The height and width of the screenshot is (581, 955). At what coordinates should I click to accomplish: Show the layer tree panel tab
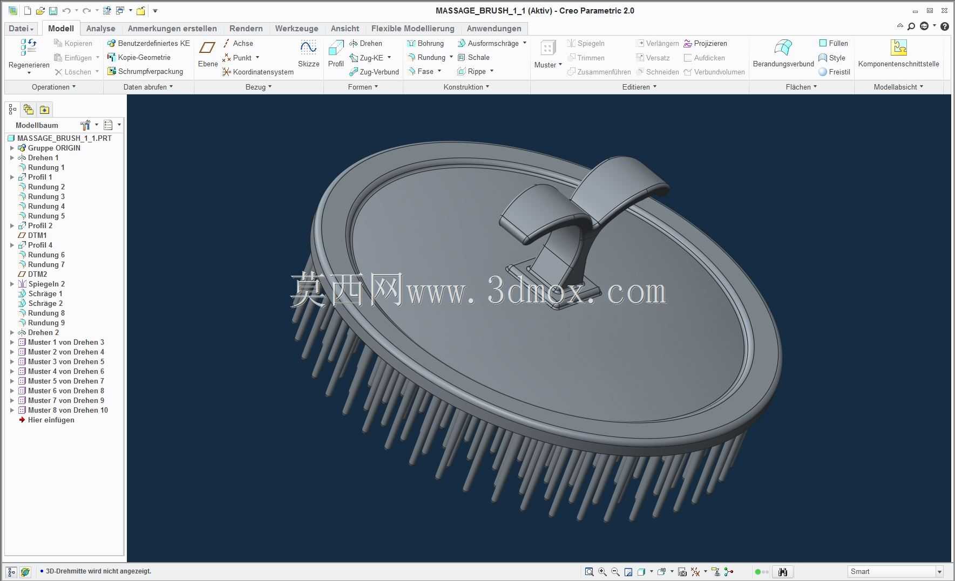[28, 110]
